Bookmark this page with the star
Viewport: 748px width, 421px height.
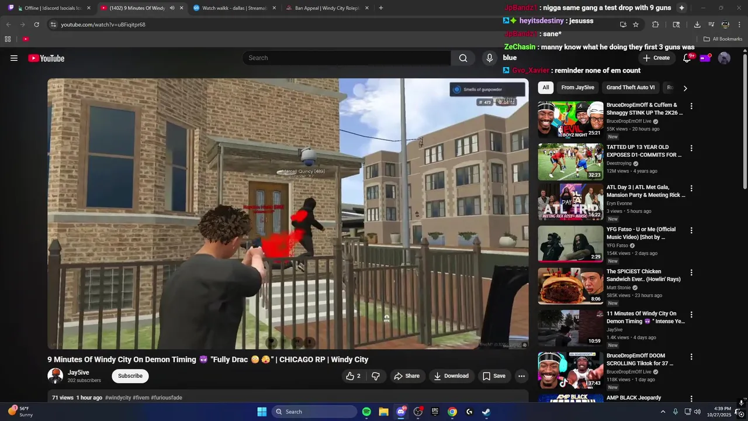[x=636, y=25]
